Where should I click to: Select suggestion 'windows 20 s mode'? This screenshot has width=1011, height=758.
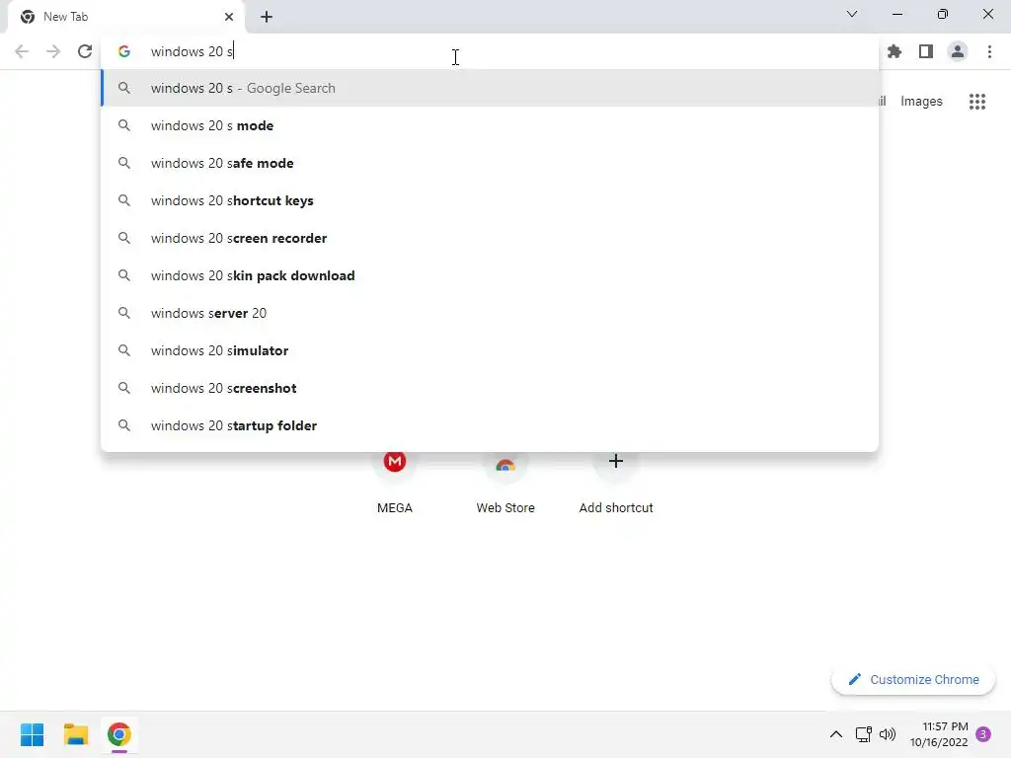(490, 125)
